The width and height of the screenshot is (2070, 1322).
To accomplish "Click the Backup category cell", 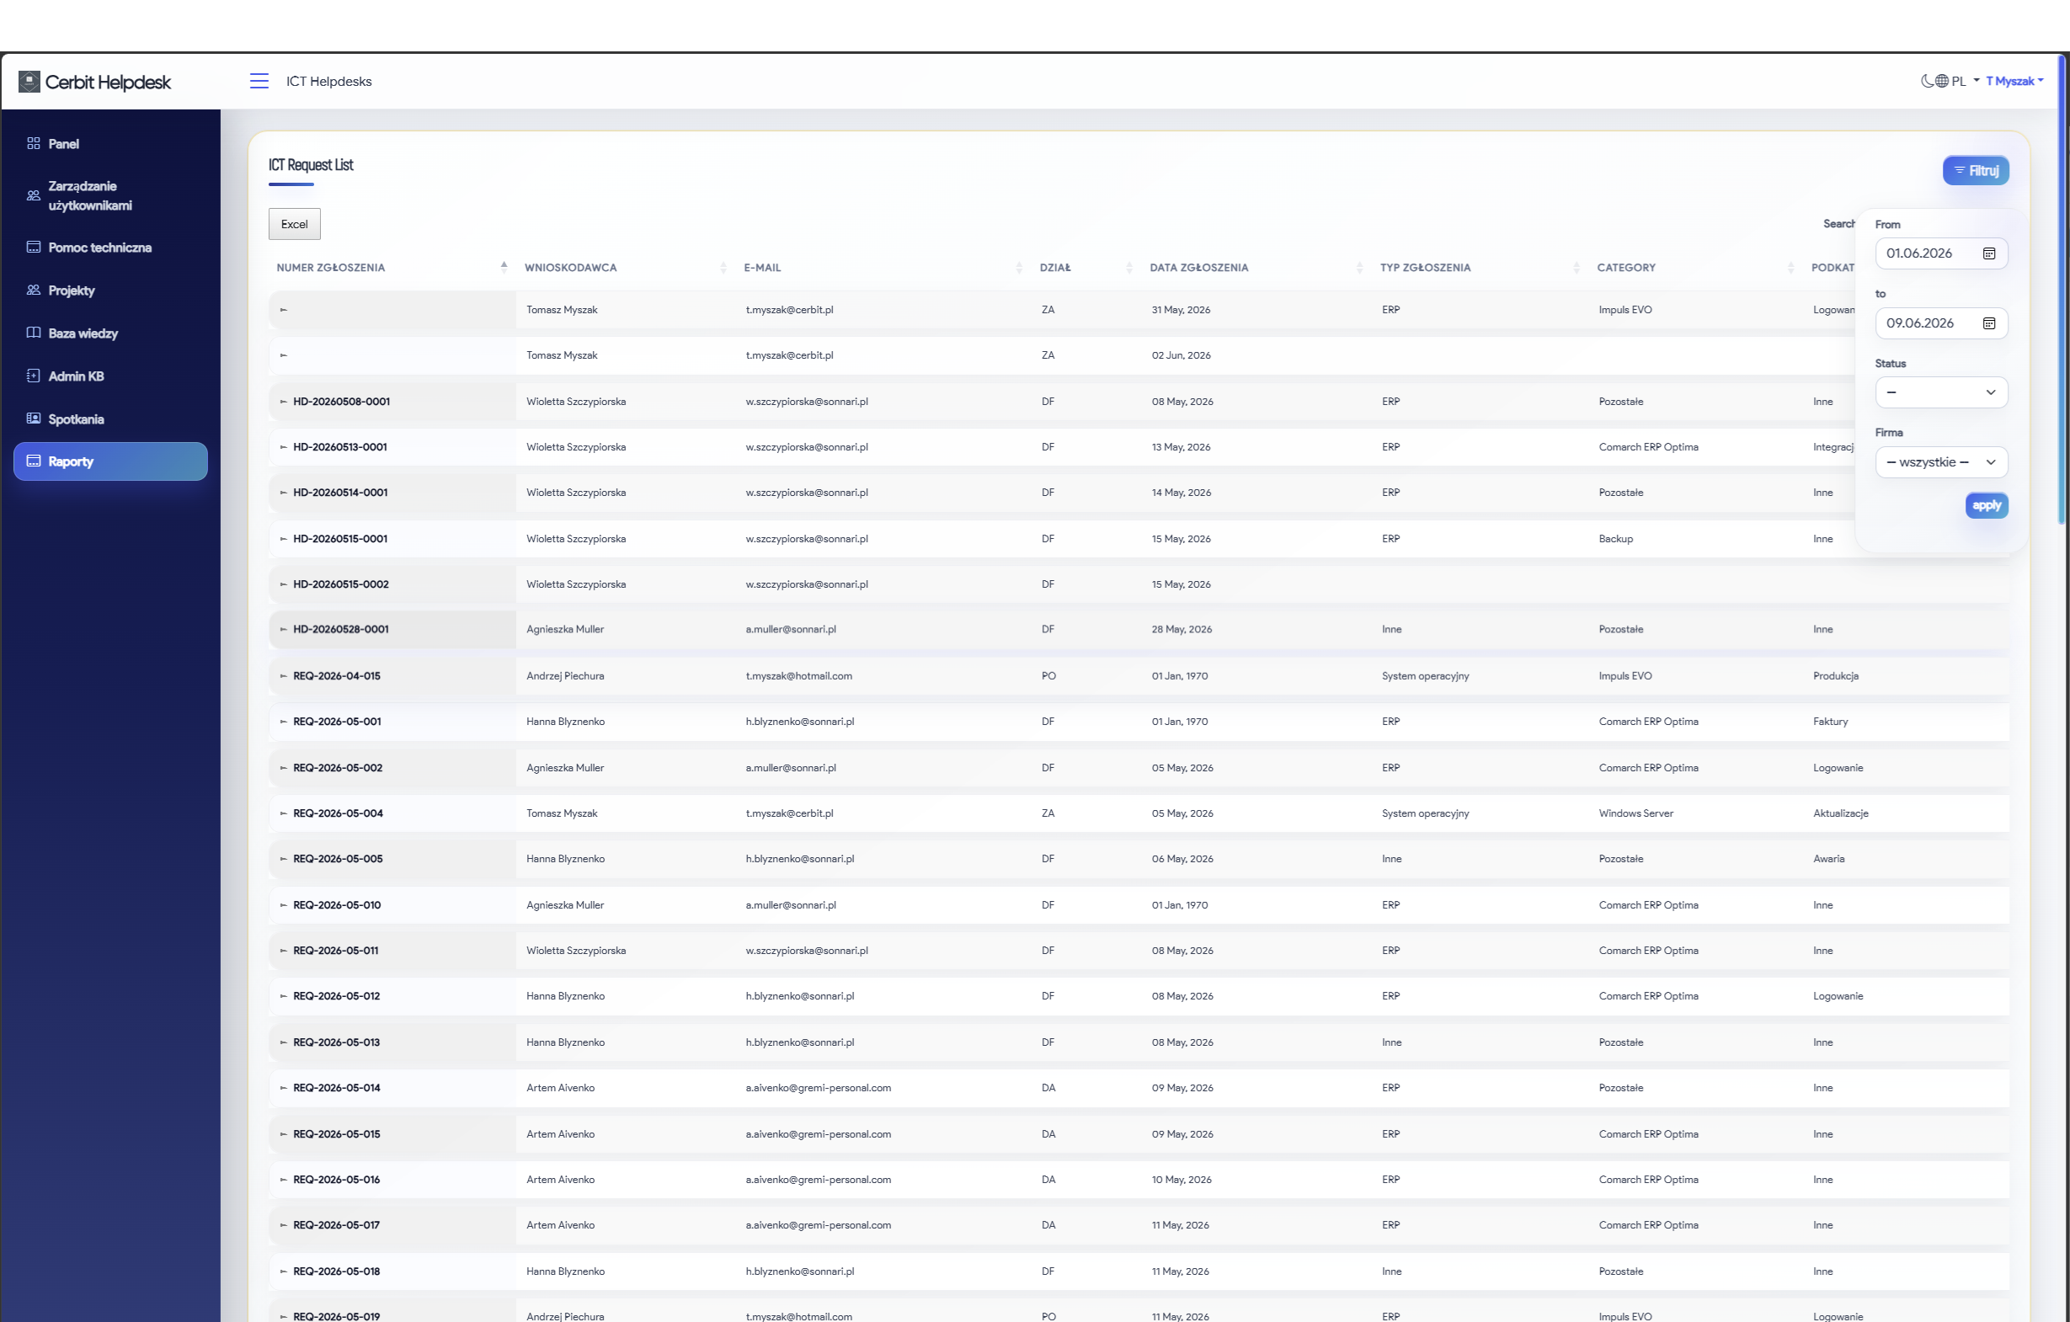I will (1615, 539).
